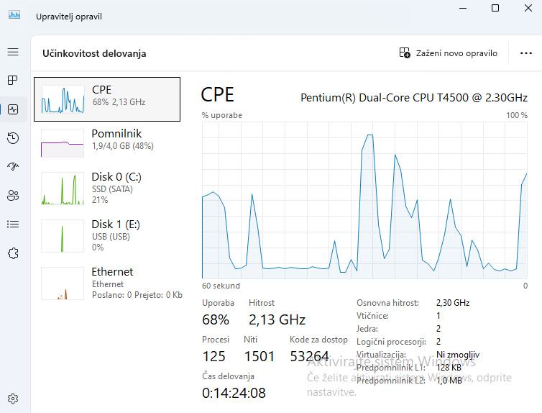Open the Services puzzle icon
This screenshot has width=542, height=413.
coord(13,253)
